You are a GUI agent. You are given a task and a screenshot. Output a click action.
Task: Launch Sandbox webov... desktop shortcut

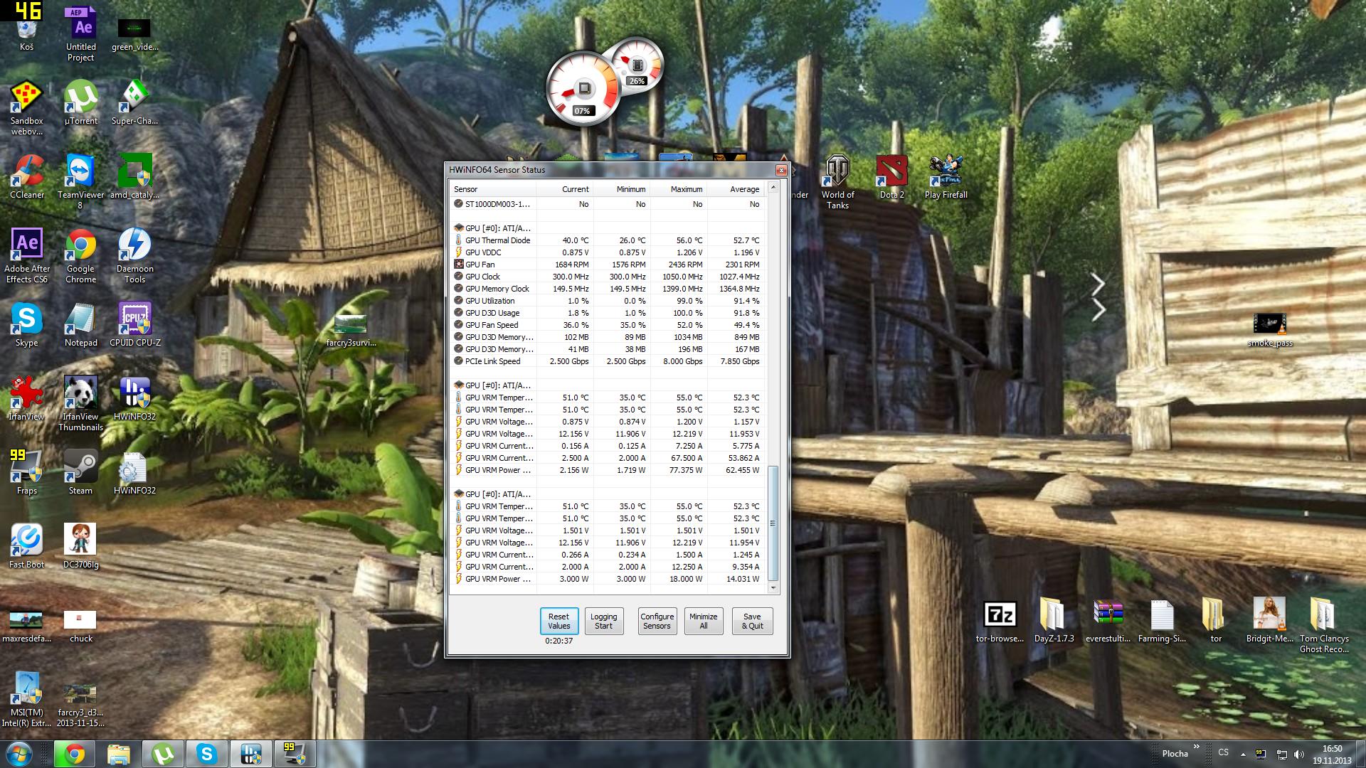(x=26, y=108)
